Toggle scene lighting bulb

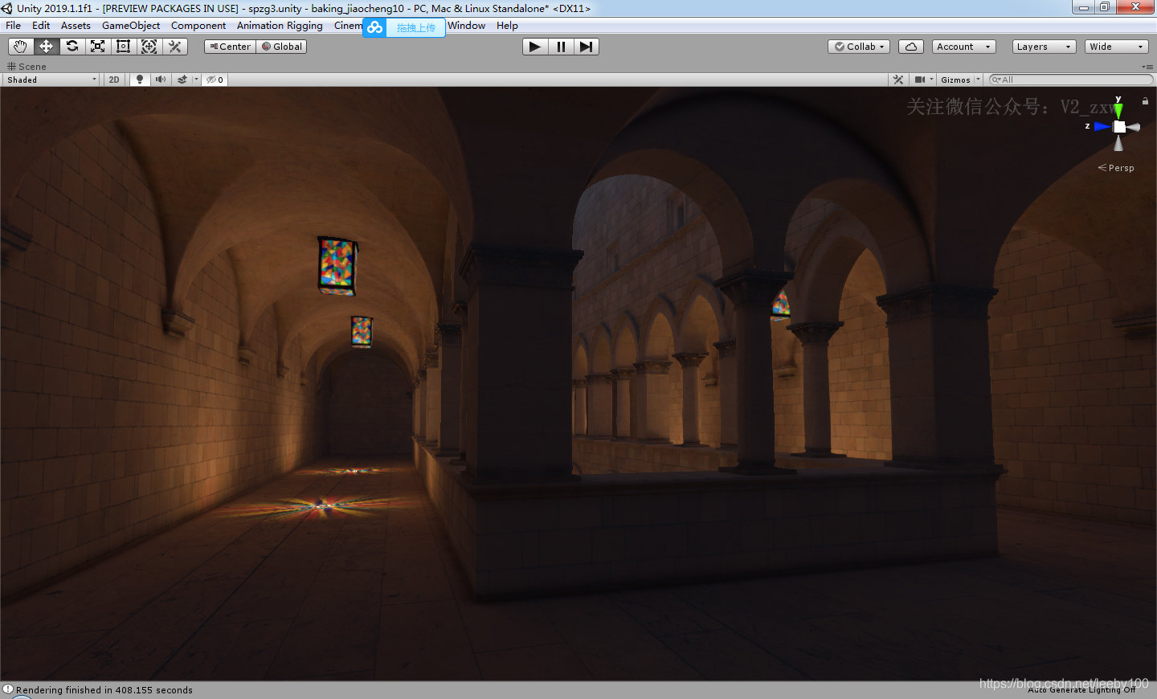[x=140, y=80]
